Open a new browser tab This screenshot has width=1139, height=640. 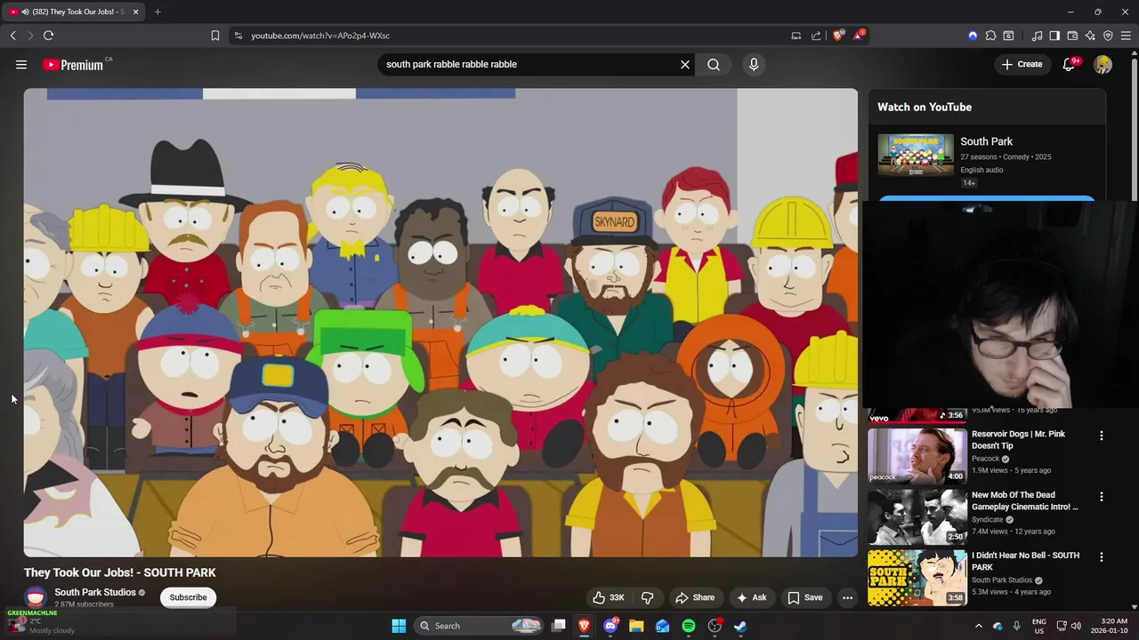pyautogui.click(x=158, y=12)
